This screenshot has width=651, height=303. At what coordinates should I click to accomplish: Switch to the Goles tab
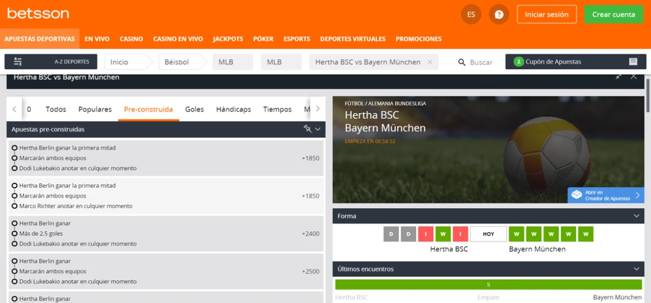[194, 109]
